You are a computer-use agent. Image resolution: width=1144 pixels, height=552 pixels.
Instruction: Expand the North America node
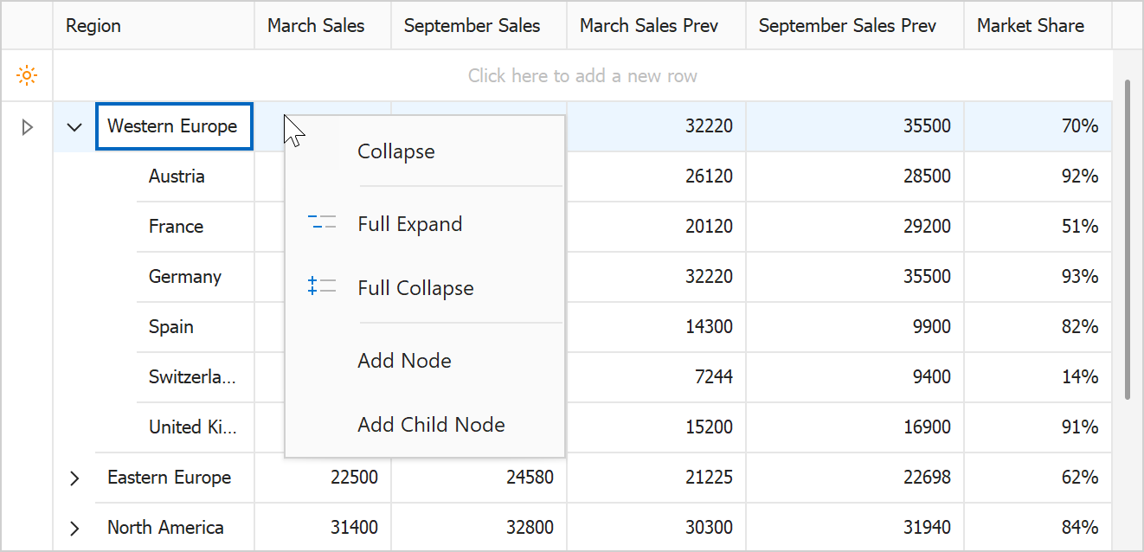pos(74,528)
